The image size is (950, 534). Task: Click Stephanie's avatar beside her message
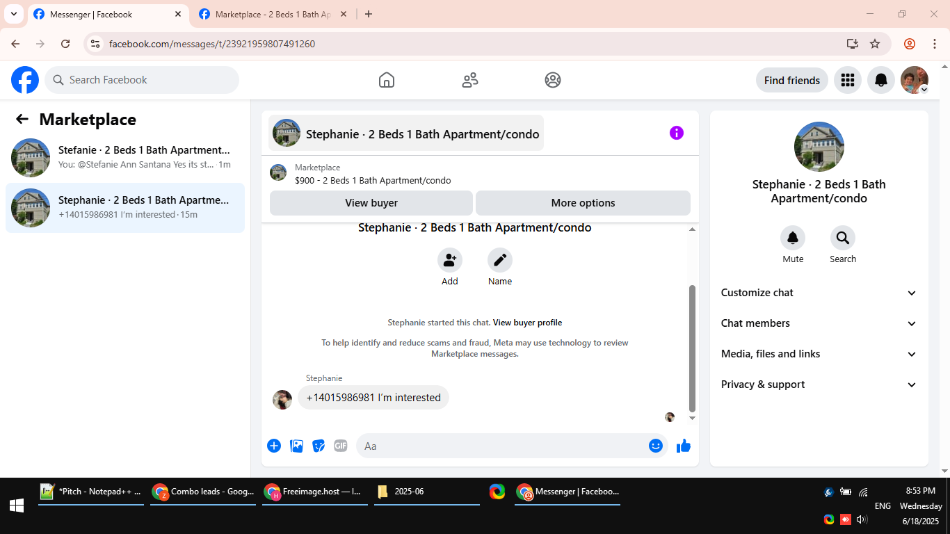click(282, 400)
